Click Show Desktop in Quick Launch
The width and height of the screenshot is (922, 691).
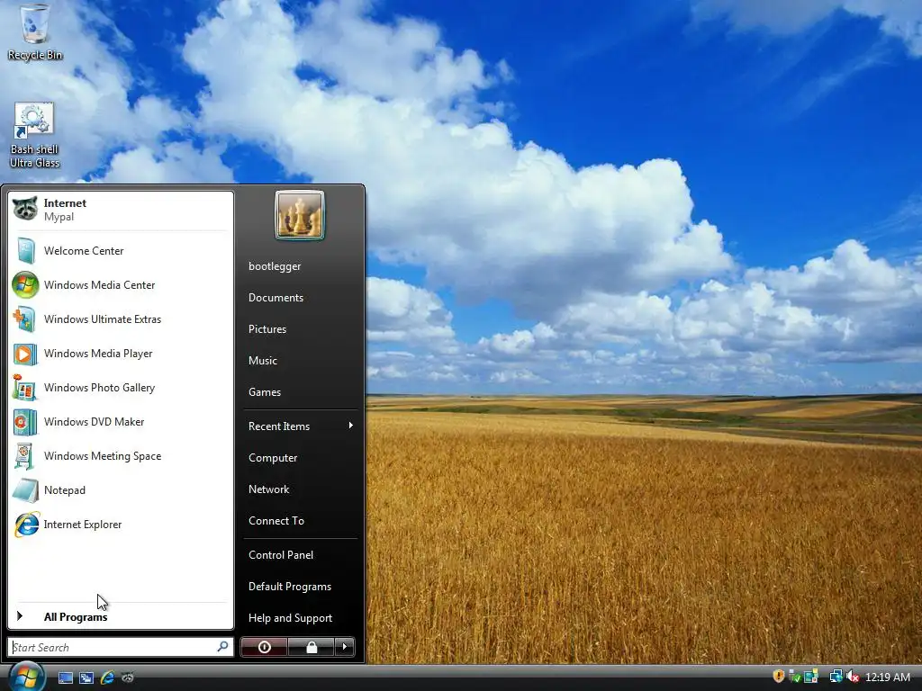(x=65, y=678)
